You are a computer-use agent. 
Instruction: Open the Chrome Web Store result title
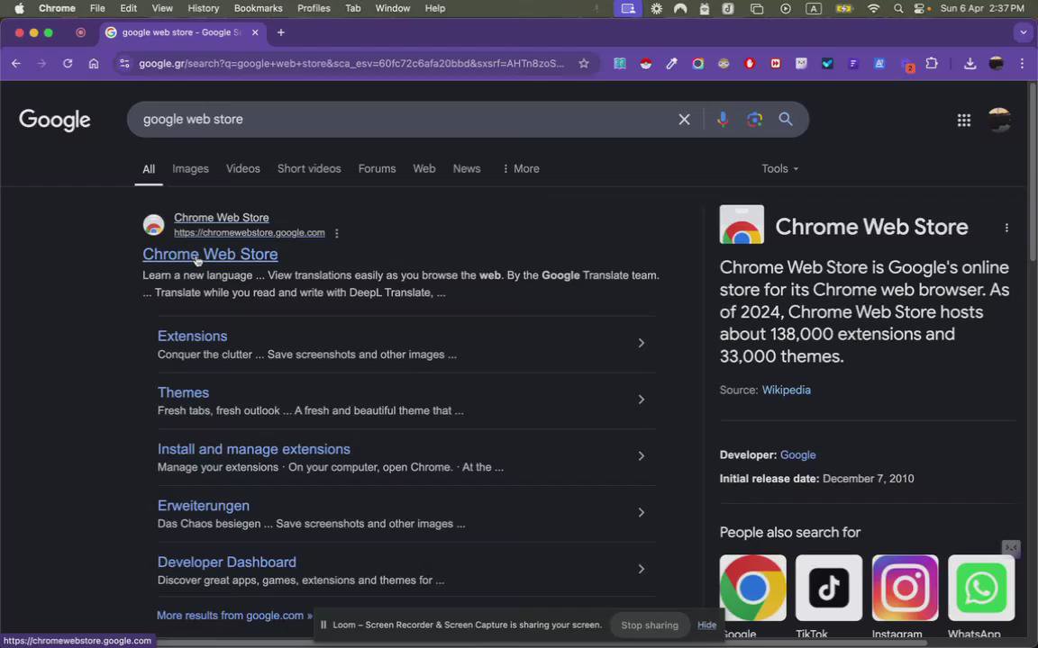click(211, 255)
